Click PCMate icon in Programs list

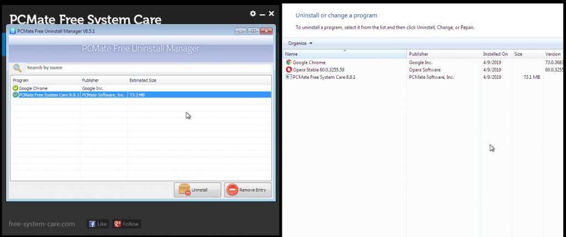[289, 77]
